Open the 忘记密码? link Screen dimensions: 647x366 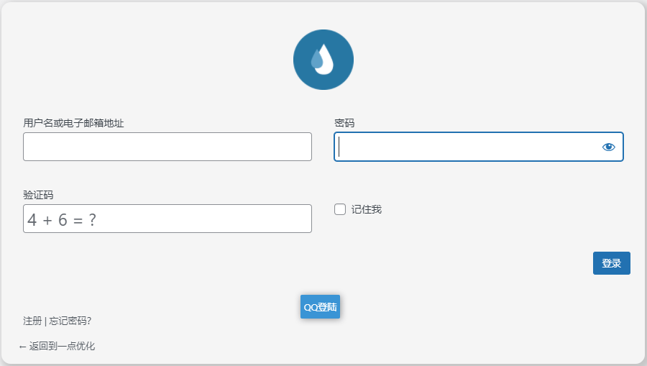pyautogui.click(x=70, y=321)
